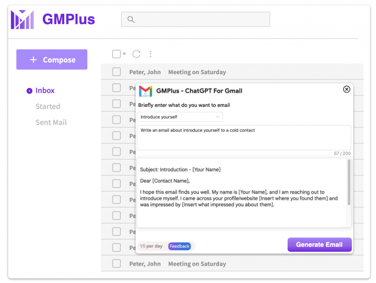Check the checkbox on the last Peter, John email

tap(116, 263)
